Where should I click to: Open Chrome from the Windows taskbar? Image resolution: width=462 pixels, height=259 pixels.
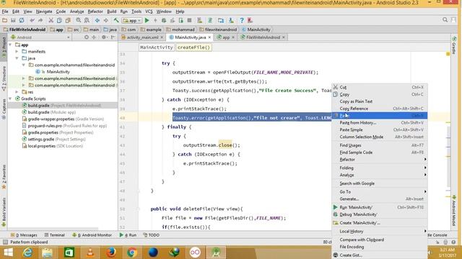click(x=131, y=253)
